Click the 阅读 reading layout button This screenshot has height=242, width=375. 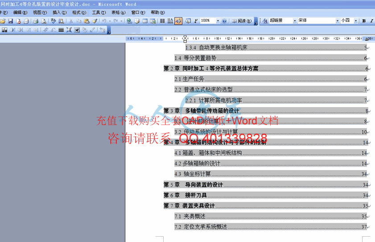click(242, 21)
